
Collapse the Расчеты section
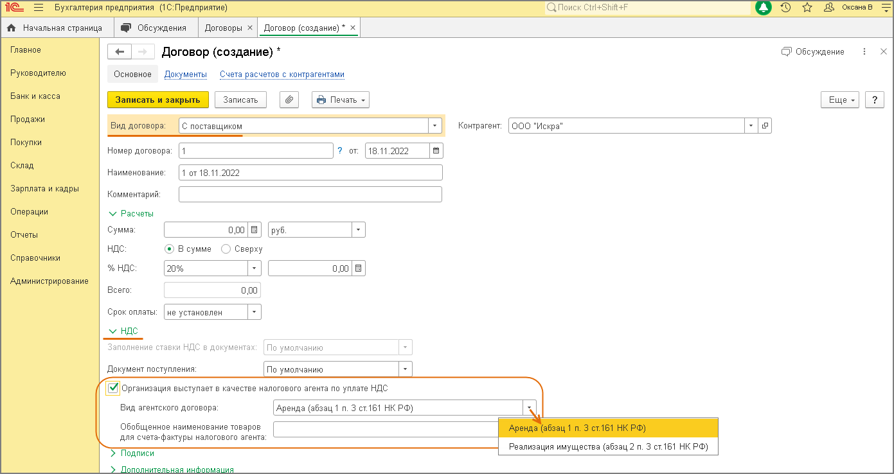(131, 213)
